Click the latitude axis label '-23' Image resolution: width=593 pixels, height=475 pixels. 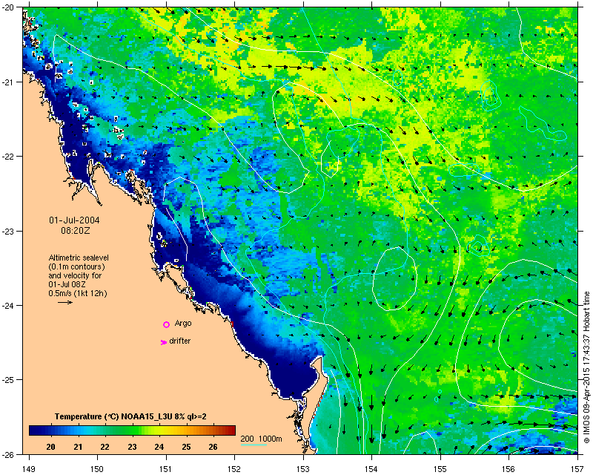[x=8, y=232]
